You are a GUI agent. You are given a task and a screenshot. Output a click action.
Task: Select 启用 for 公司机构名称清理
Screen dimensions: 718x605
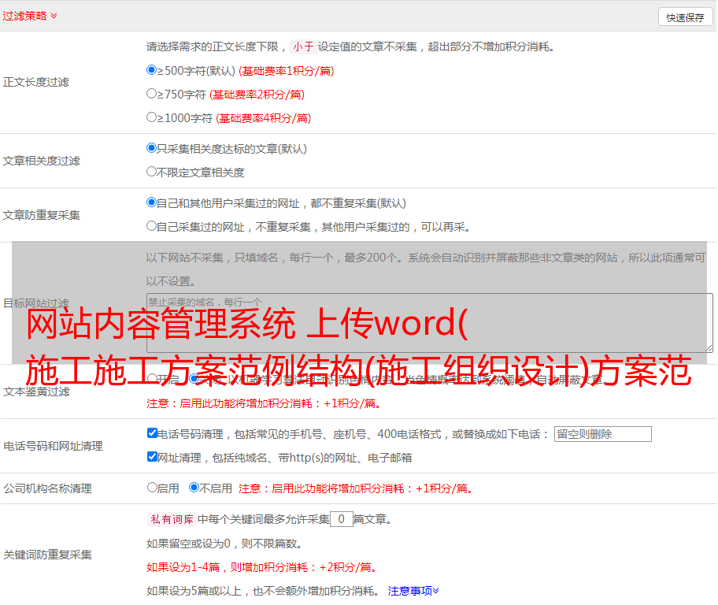click(x=152, y=488)
